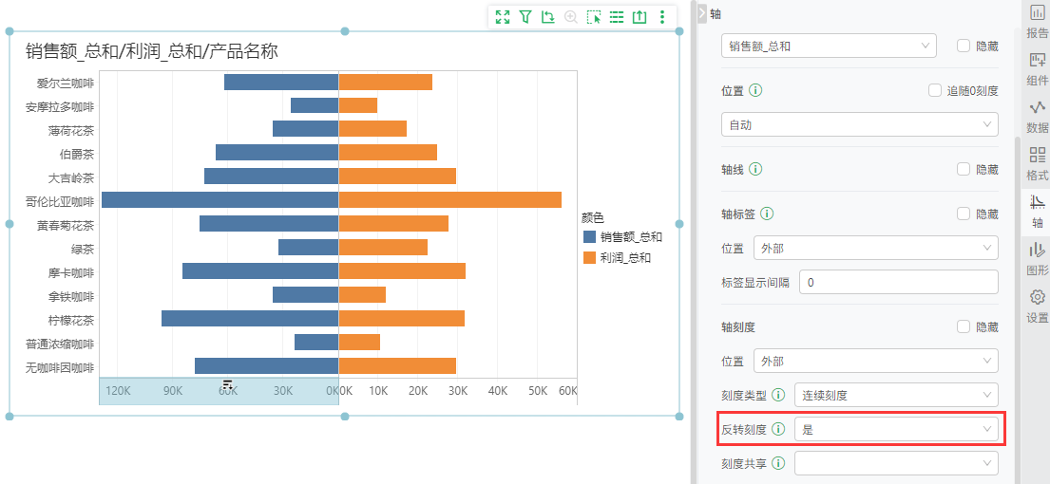Open the empty 刻度共享 dropdown

click(896, 462)
